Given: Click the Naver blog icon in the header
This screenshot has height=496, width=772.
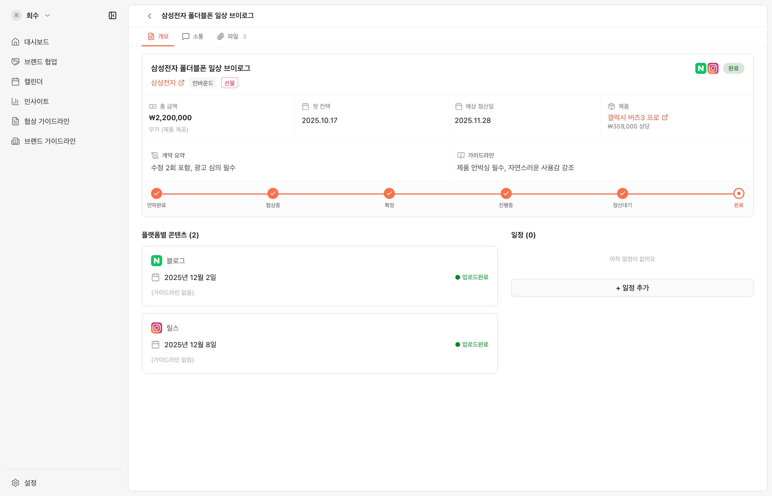Looking at the screenshot, I should [700, 68].
